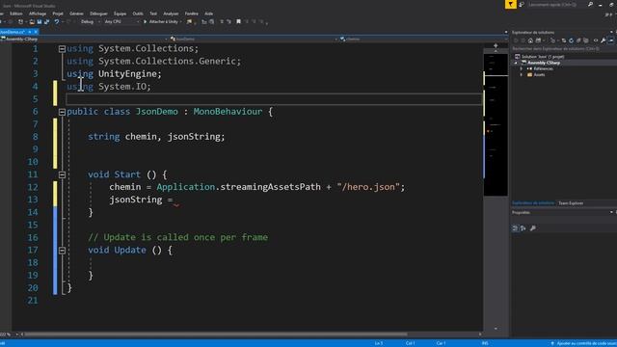This screenshot has height=347, width=617.
Task: Open the Debug configuration dropdown
Action: (x=90, y=21)
